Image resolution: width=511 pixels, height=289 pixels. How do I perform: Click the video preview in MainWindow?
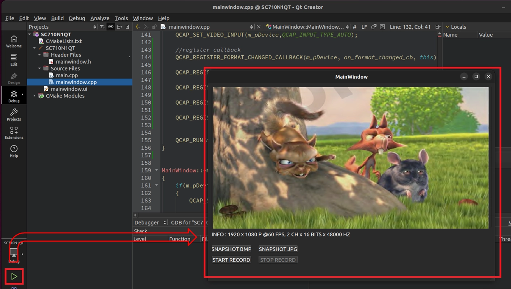[351, 158]
